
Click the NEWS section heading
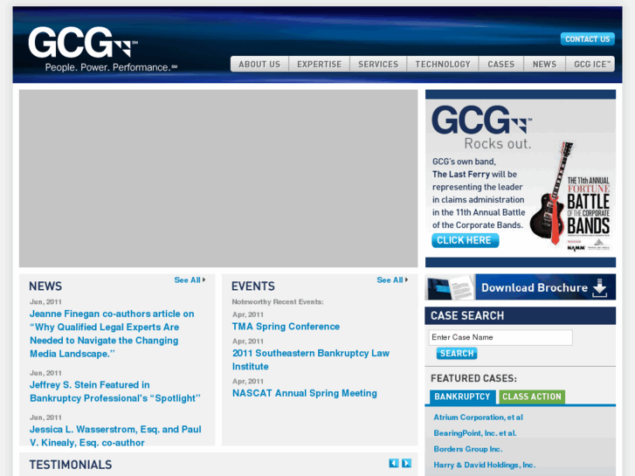pyautogui.click(x=45, y=286)
